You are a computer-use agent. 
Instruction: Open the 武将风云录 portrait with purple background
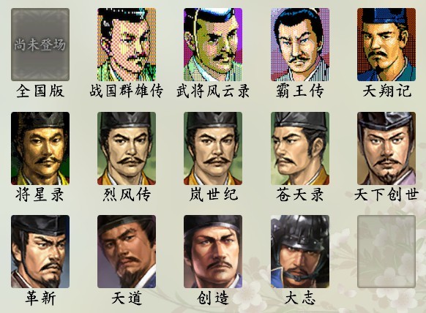click(x=213, y=45)
